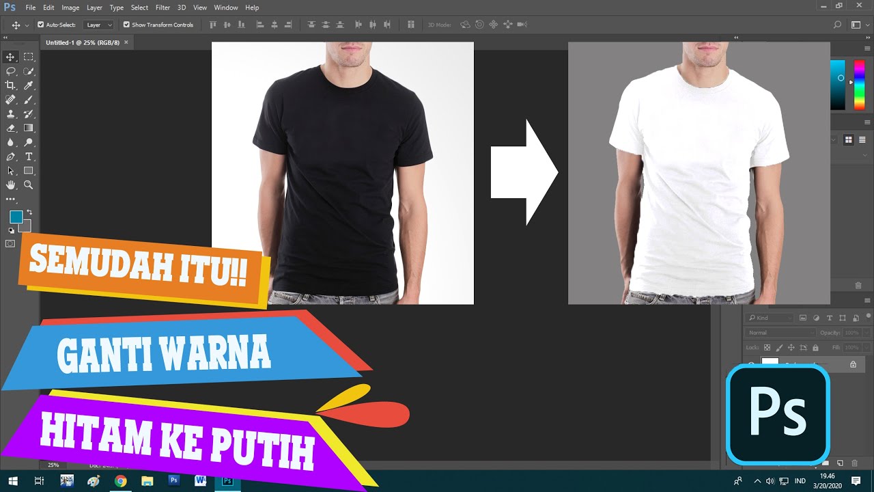Click the Align left edges icon

pyautogui.click(x=259, y=25)
